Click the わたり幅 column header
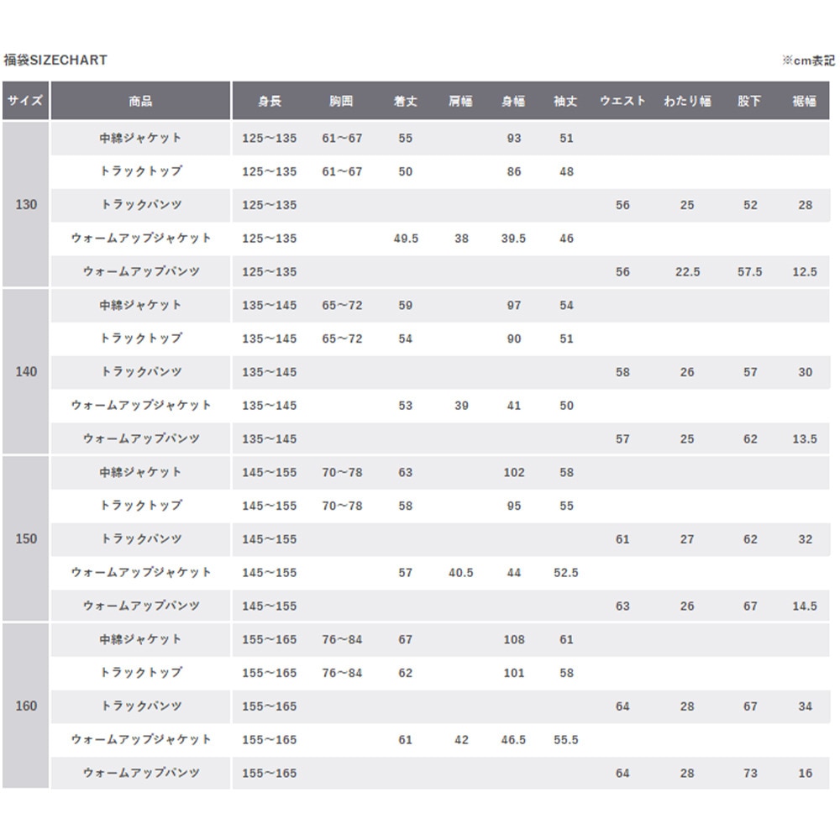Viewport: 840px width, 840px height. click(x=687, y=101)
